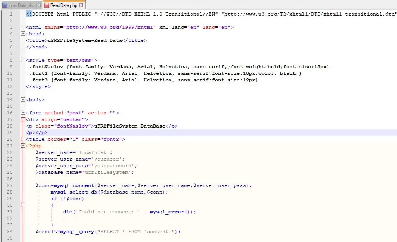Fold the style block on line 8
Screen dimensions: 397x242
point(23,60)
